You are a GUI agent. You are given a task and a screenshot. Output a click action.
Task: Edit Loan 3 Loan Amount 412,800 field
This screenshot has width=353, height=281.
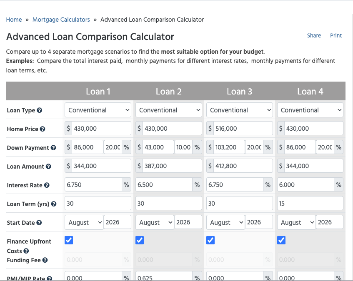tap(243, 166)
